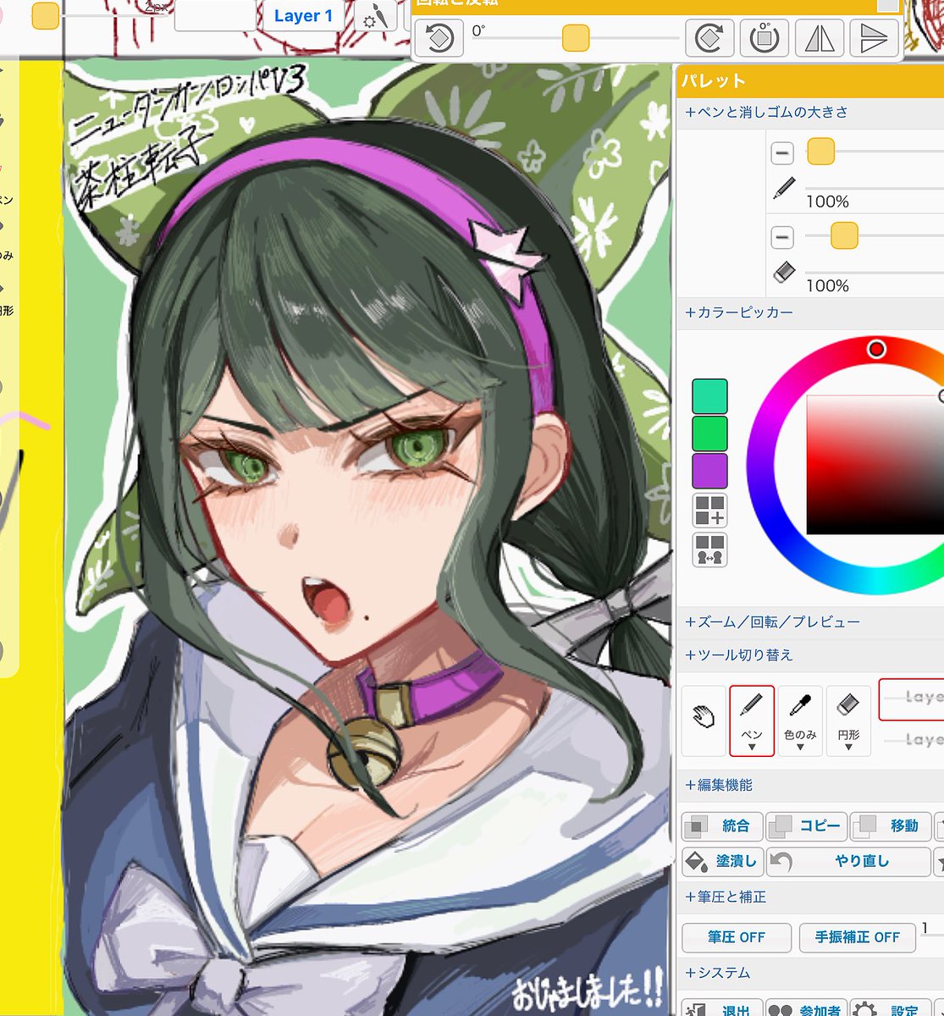Select the 色のみ eyedropper tool
944x1016 pixels.
coord(800,720)
